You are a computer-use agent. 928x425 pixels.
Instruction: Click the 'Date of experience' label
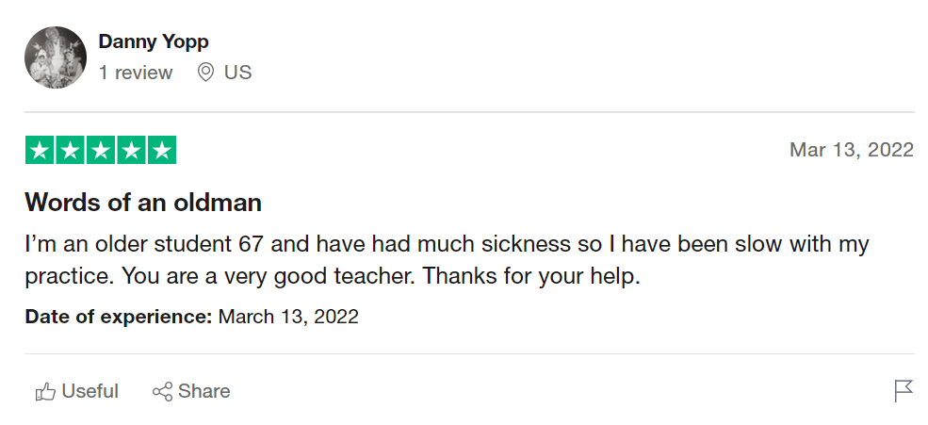pos(119,317)
